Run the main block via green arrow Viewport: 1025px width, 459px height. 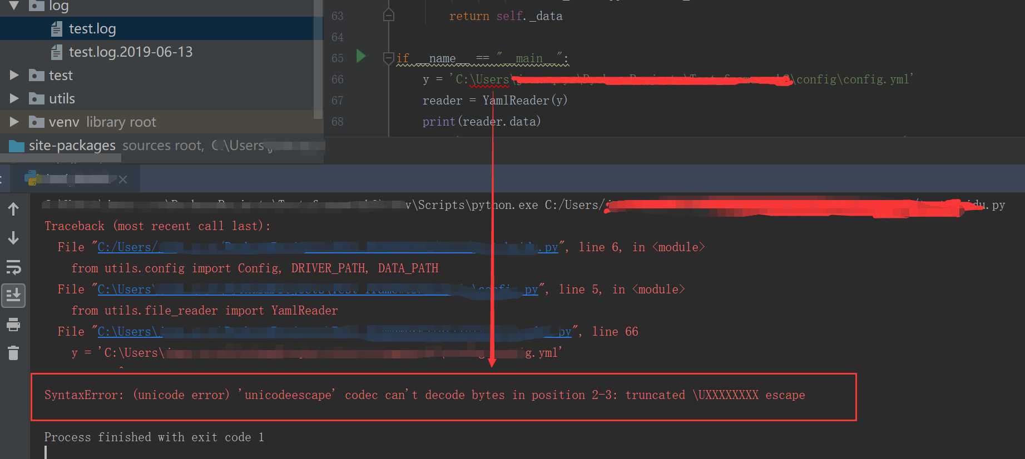(361, 56)
